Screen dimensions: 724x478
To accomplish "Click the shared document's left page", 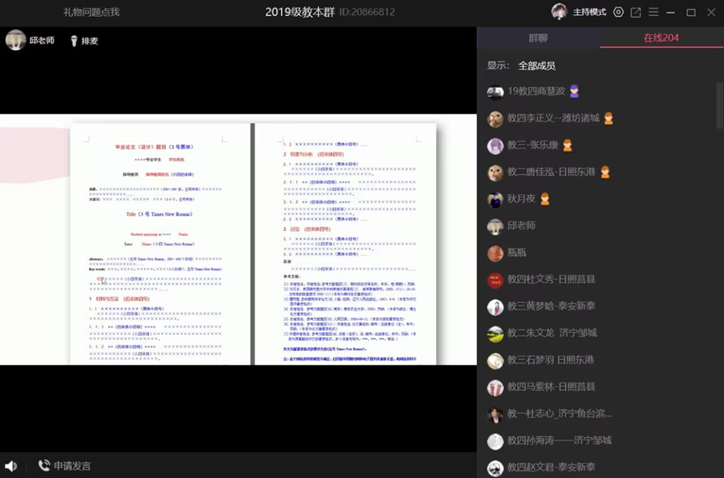I will [x=160, y=244].
